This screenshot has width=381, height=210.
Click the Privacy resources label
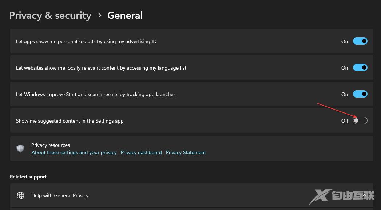(x=51, y=145)
